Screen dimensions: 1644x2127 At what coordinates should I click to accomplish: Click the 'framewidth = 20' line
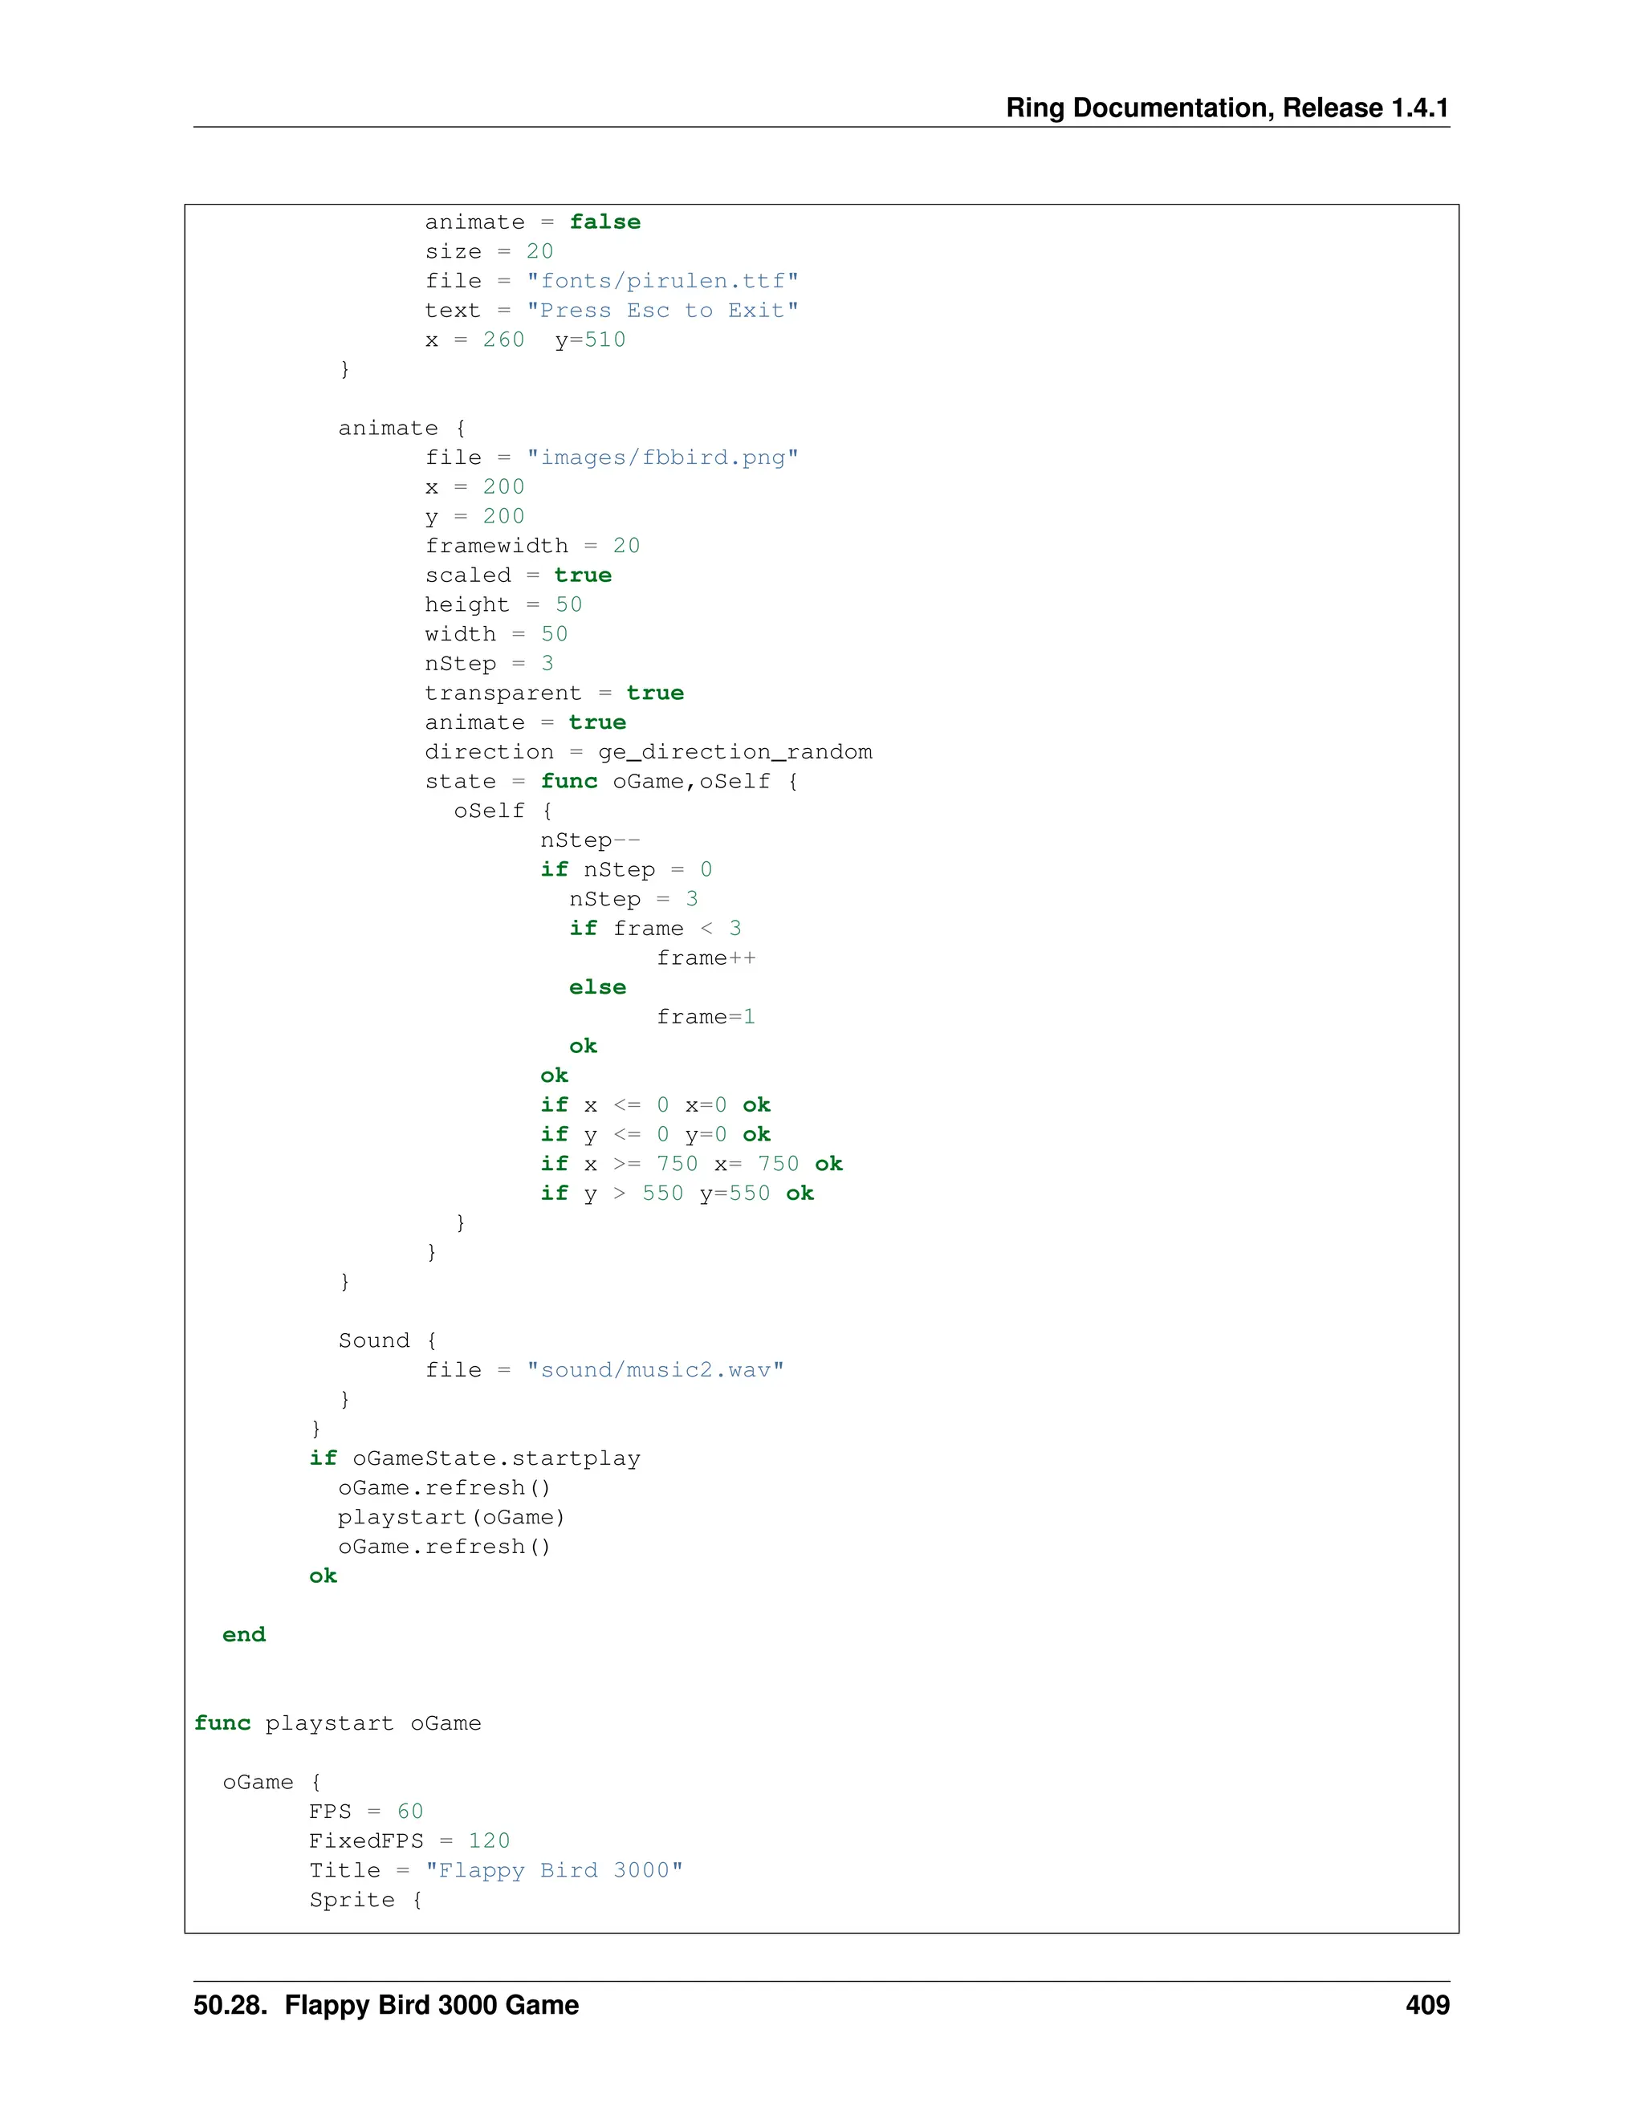coord(531,547)
